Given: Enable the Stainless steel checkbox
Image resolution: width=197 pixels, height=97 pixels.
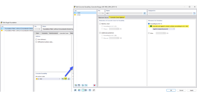Looking at the screenshot, I should click(x=100, y=24).
